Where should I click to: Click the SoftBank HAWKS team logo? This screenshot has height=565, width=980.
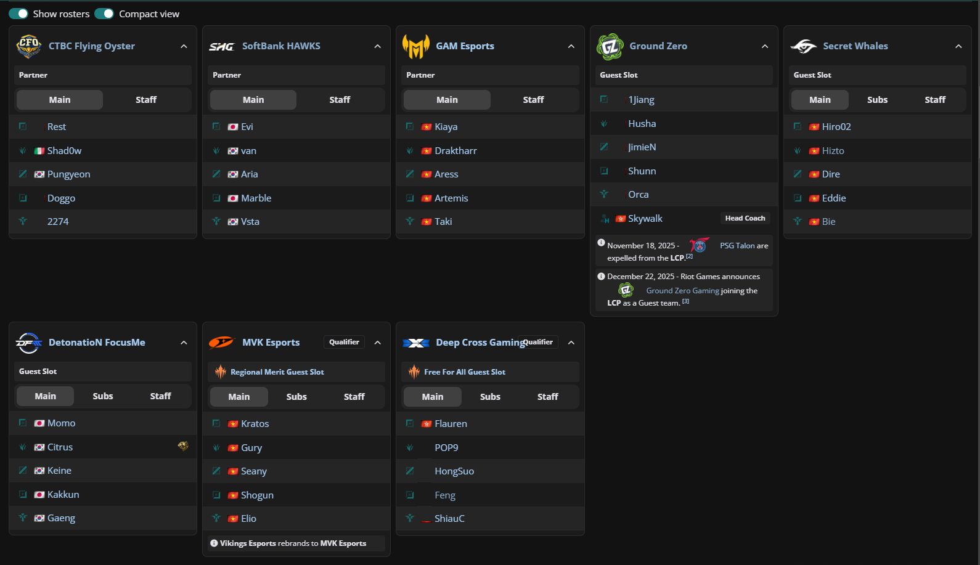221,46
